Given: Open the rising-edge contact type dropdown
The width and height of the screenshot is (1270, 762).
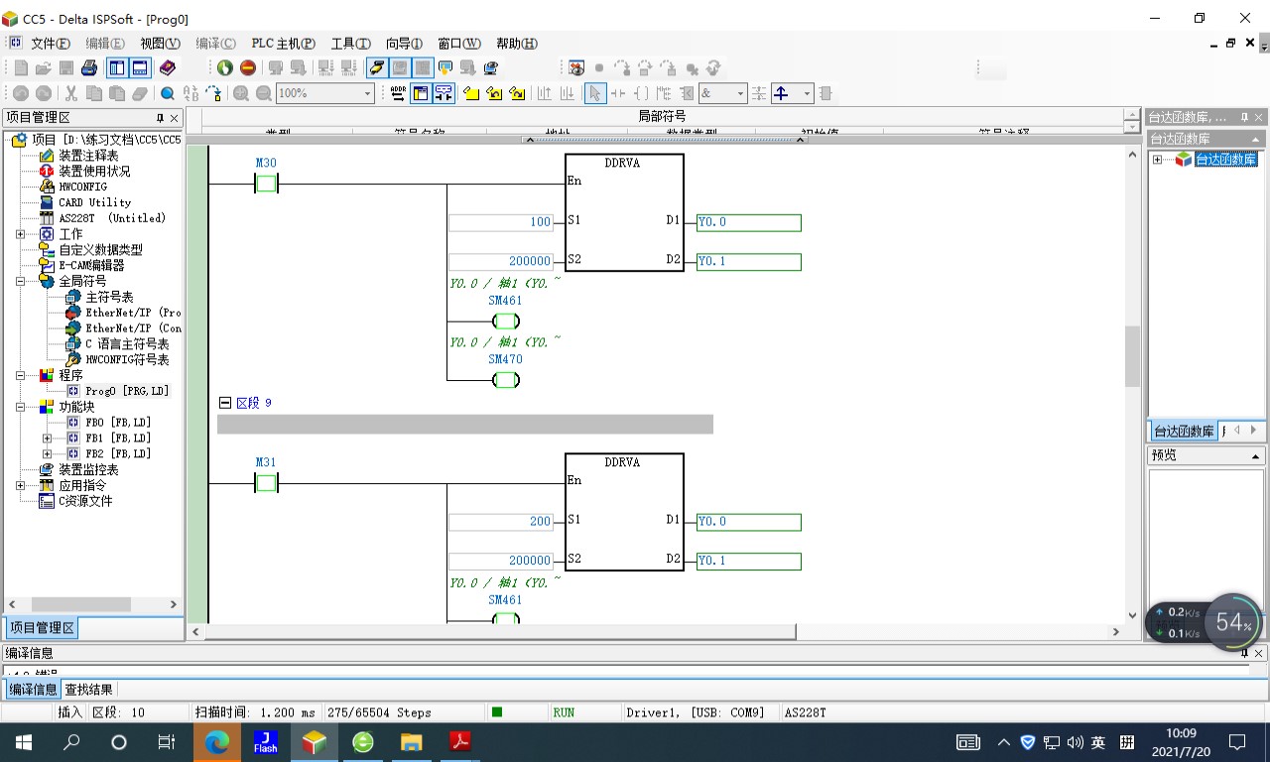Looking at the screenshot, I should [807, 93].
